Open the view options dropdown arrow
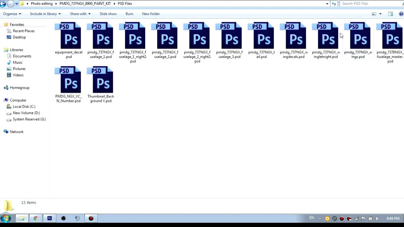This screenshot has width=404, height=227. coord(380,14)
